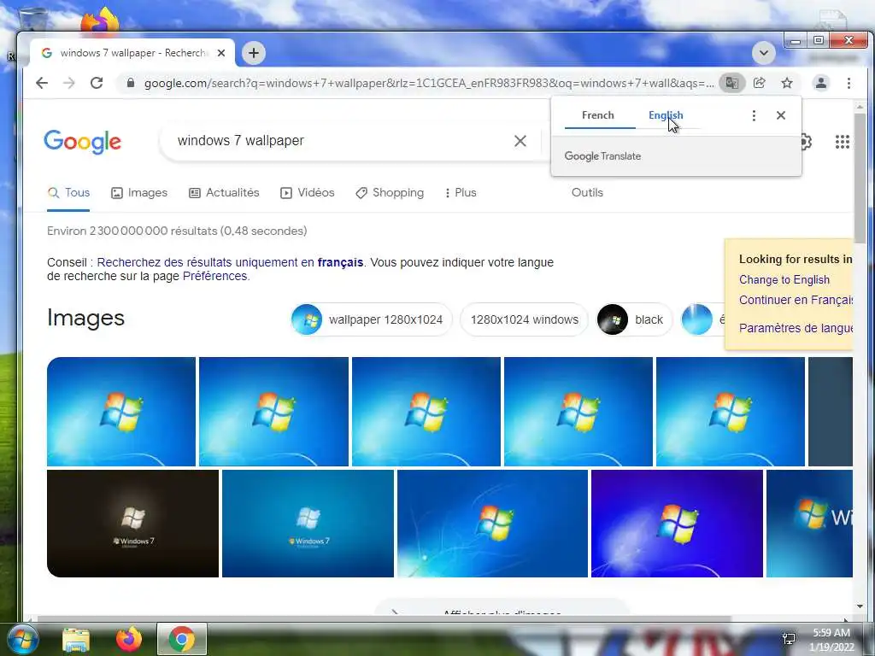Click Change to English link
This screenshot has width=875, height=656.
coord(784,280)
